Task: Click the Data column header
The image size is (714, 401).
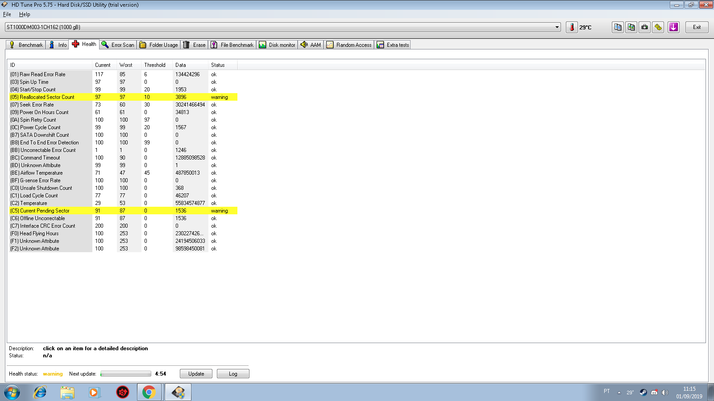Action: click(190, 65)
